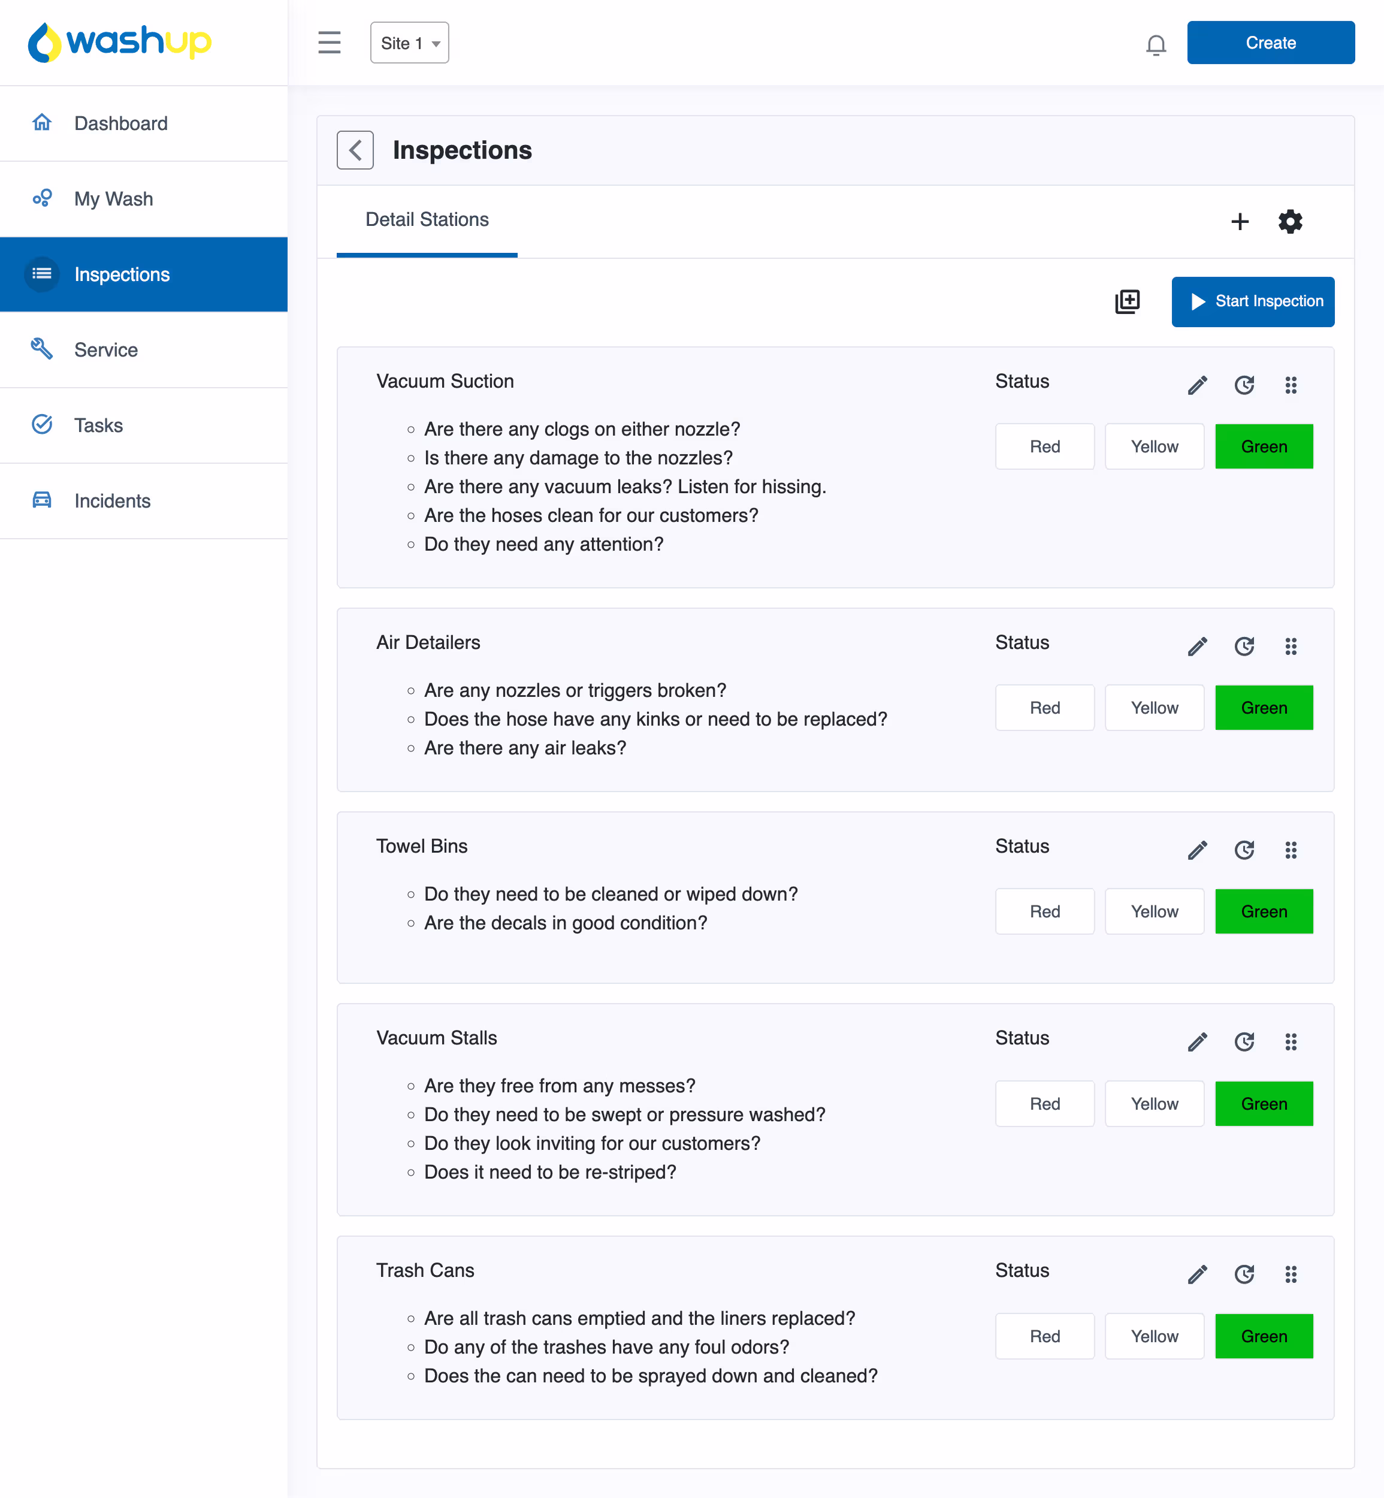Click the Service wrench icon
1384x1498 pixels.
click(42, 348)
